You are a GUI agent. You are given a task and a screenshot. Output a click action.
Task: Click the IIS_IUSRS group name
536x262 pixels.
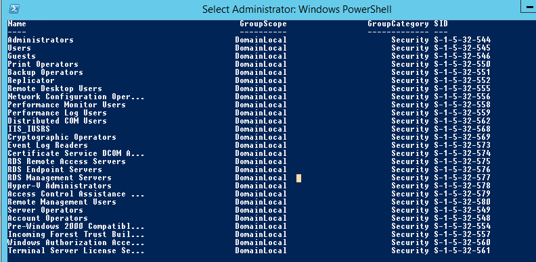point(29,129)
